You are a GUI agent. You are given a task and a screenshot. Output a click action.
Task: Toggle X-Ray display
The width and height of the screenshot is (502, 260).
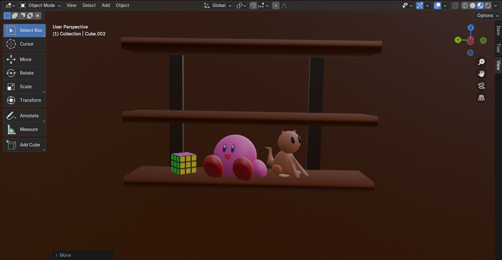coord(455,5)
